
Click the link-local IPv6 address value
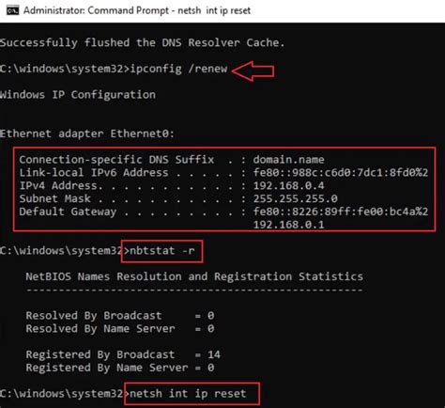[x=341, y=173]
